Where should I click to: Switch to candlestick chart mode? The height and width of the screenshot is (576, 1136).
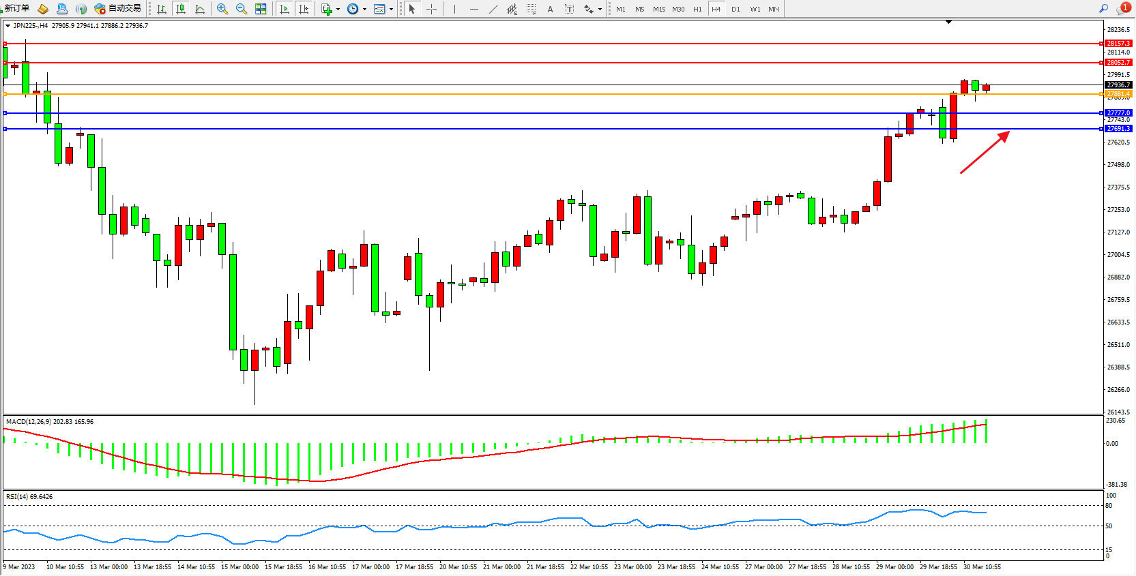coord(181,9)
